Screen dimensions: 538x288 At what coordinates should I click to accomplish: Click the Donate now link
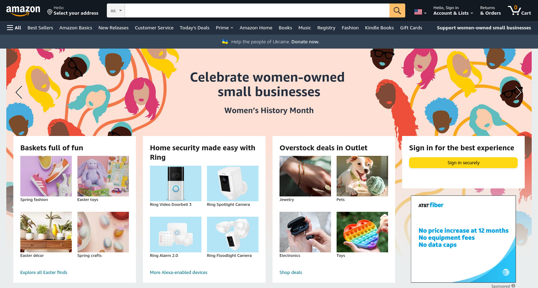(x=305, y=42)
